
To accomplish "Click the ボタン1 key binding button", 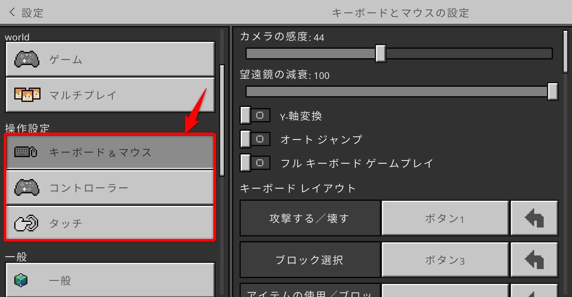I will (x=444, y=218).
